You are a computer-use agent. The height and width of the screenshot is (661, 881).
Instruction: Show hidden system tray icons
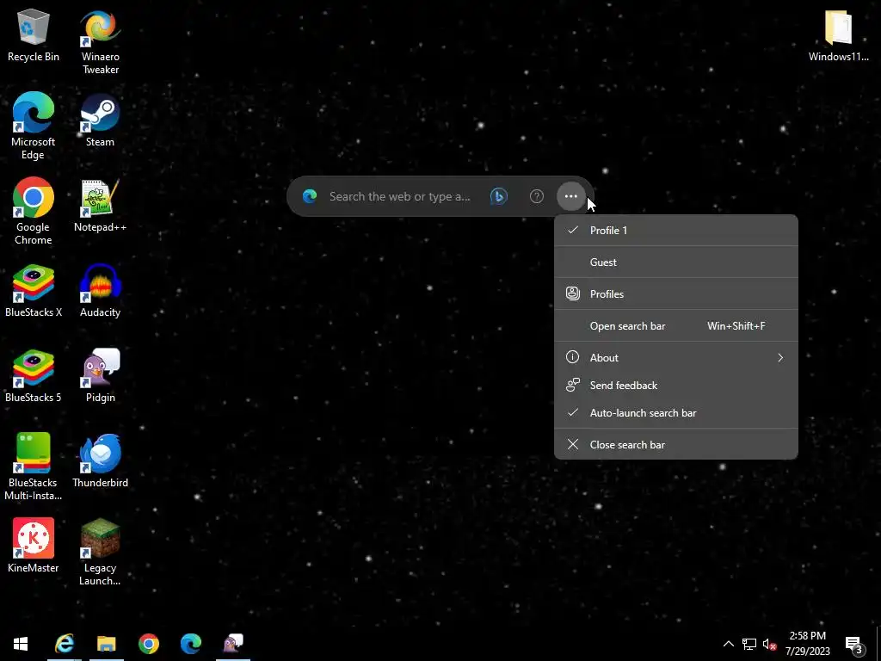click(728, 644)
